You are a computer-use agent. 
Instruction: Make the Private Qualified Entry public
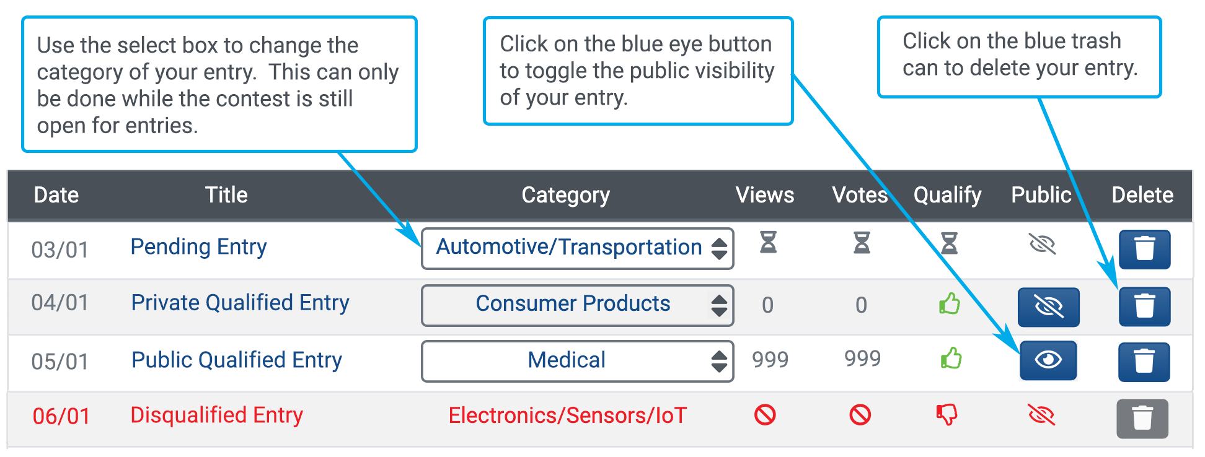point(1048,307)
